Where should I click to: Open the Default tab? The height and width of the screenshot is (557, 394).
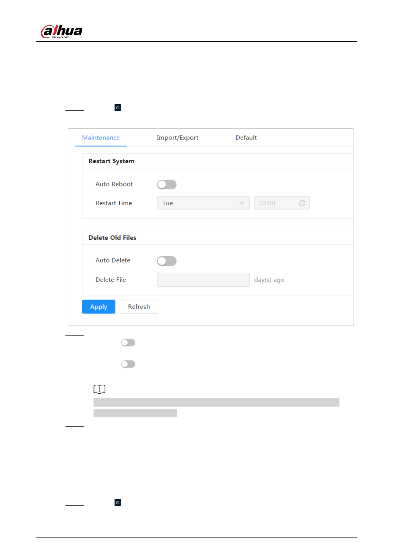point(246,138)
